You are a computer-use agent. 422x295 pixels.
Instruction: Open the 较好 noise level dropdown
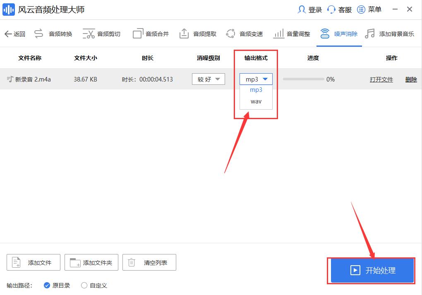[x=208, y=79]
